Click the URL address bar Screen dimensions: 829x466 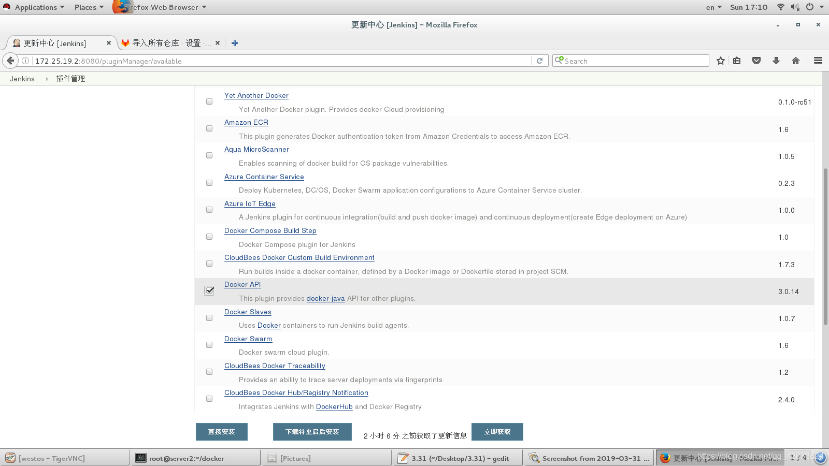282,61
